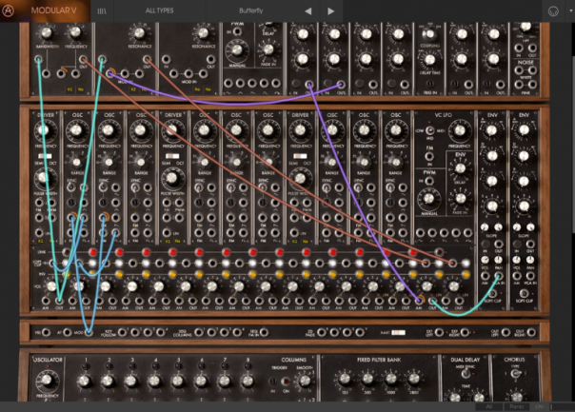Click sequencer column 4 knob
The image size is (575, 412).
155,382
